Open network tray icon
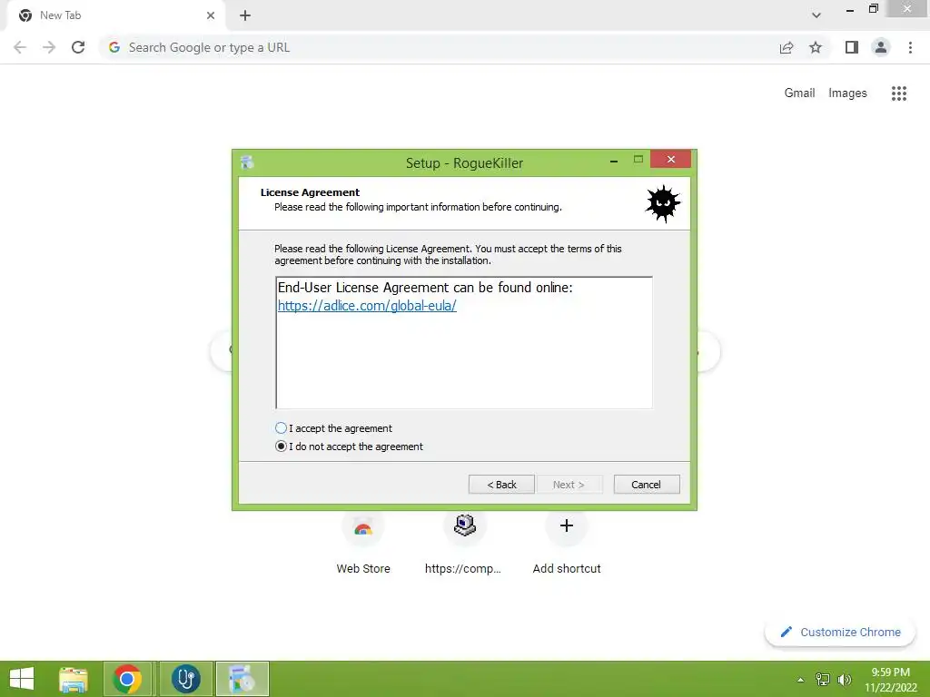 coord(823,679)
